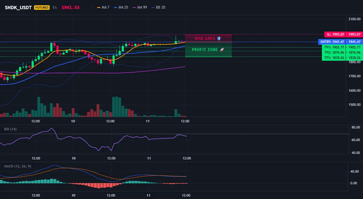The image size is (363, 199).
Task: Click the SNDK_USDT symbol name
Action: pyautogui.click(x=18, y=7)
